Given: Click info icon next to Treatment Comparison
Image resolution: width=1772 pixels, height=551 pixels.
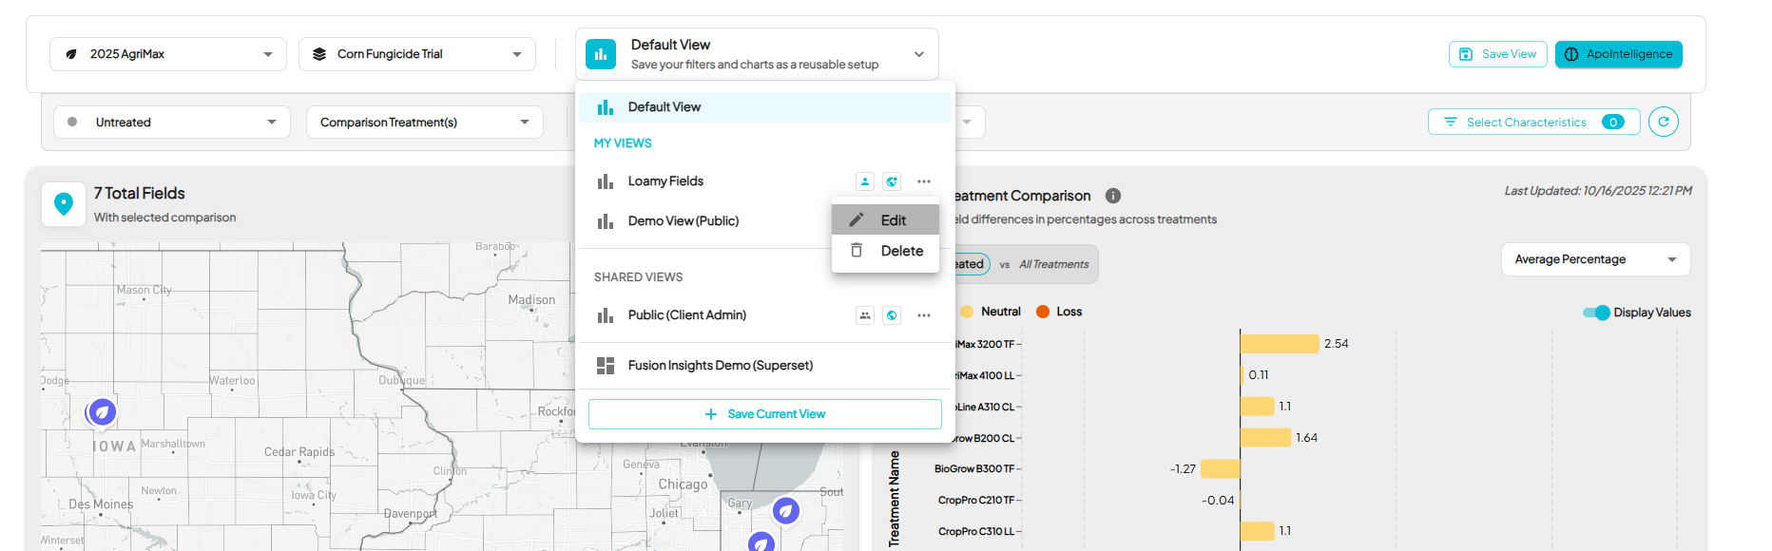Looking at the screenshot, I should (x=1112, y=196).
